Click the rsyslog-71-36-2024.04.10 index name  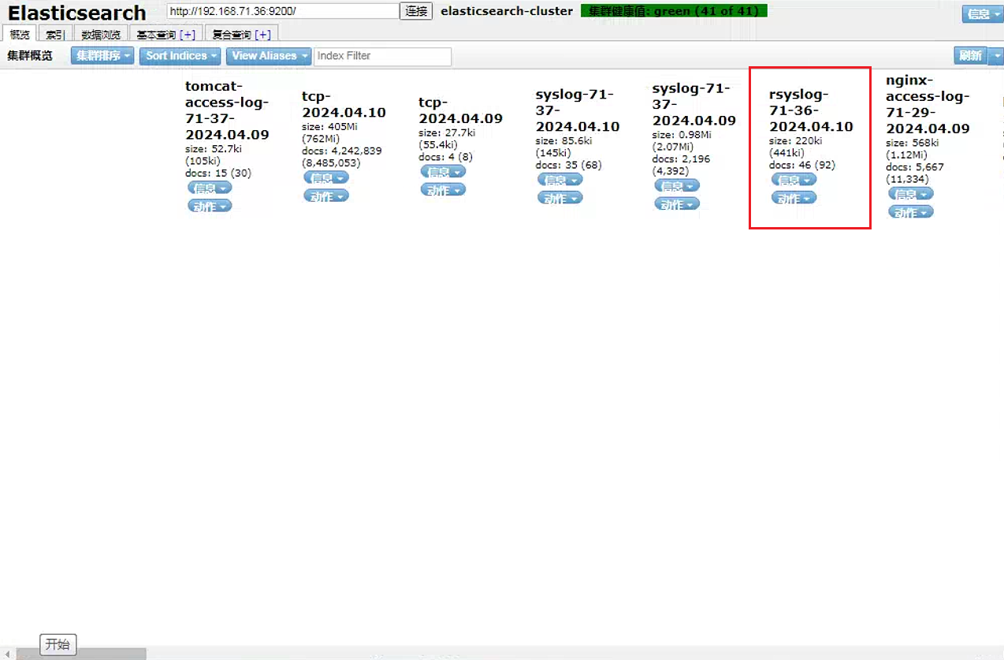pos(811,110)
